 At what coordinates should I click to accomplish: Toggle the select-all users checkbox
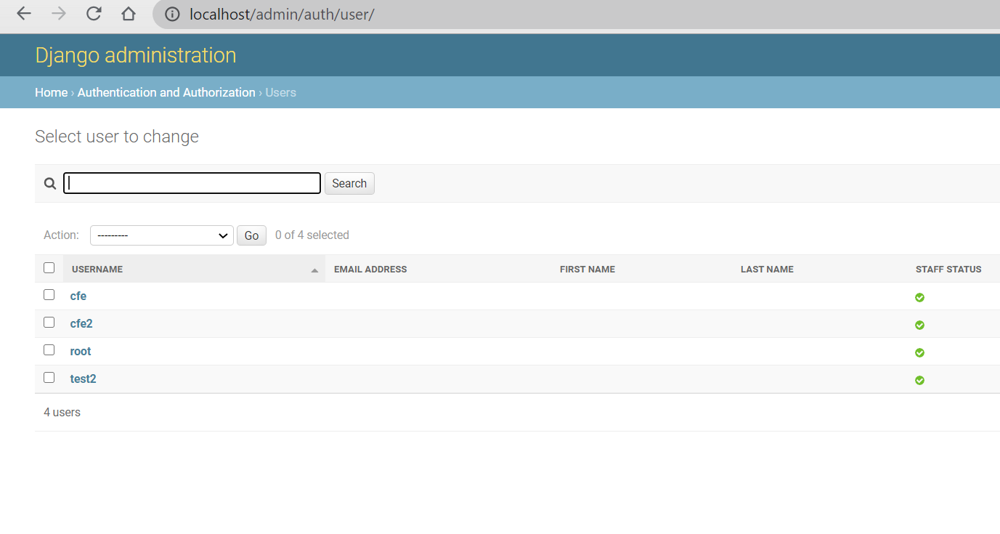(x=49, y=268)
